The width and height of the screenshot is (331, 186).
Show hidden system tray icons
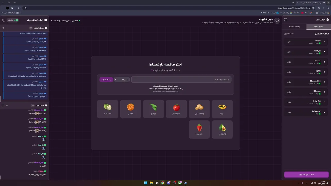298,183
